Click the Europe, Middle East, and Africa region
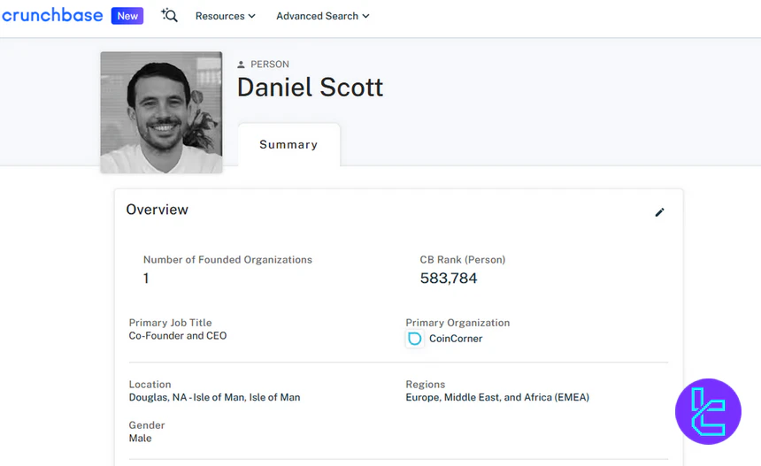 pos(497,397)
